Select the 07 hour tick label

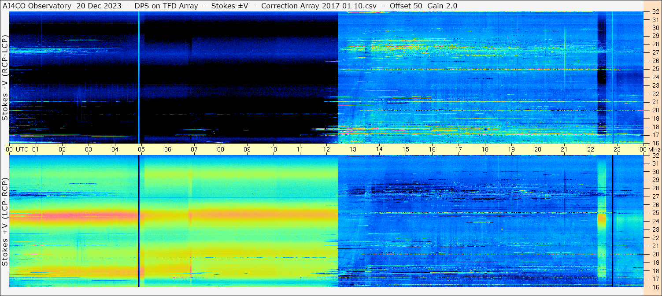(194, 149)
